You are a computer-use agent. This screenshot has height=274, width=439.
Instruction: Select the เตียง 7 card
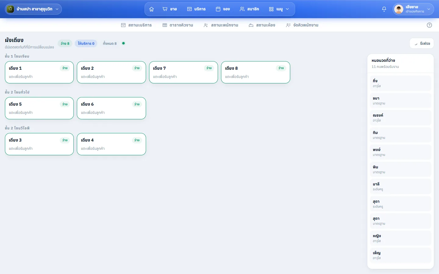coord(184,72)
